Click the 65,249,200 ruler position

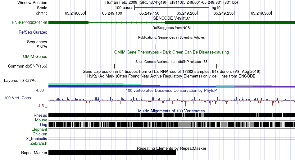pyautogui.click(x=187, y=13)
